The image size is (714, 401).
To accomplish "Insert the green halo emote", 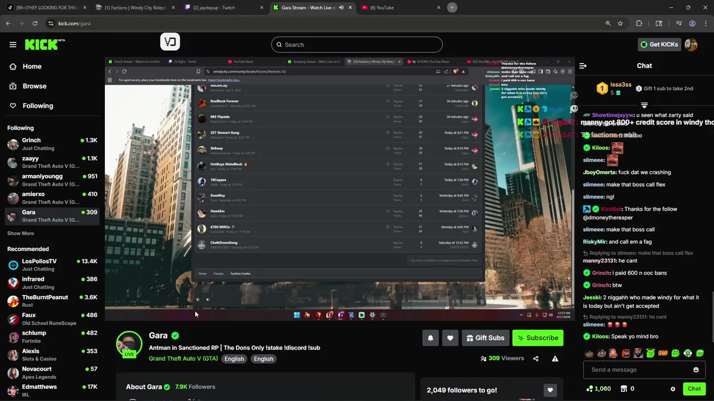I will (650, 353).
